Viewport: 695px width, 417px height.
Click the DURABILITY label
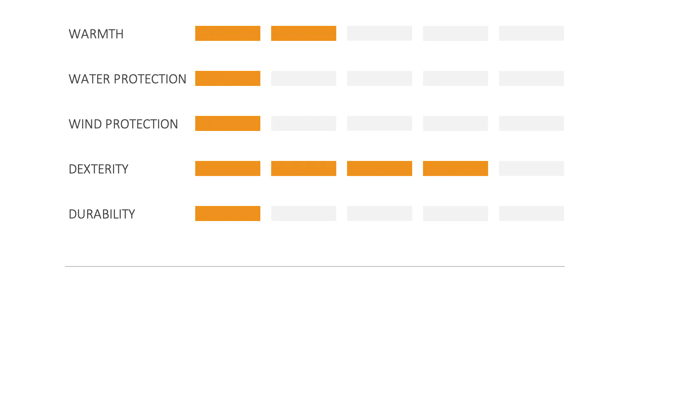pos(102,214)
